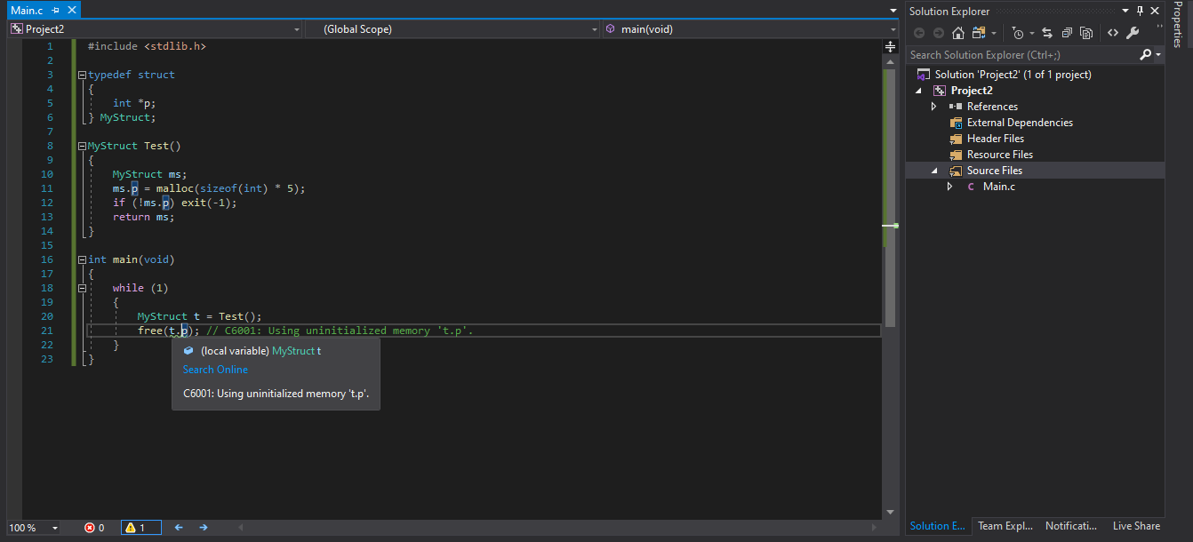Open the zoom level 100 % dropdown

(x=33, y=528)
